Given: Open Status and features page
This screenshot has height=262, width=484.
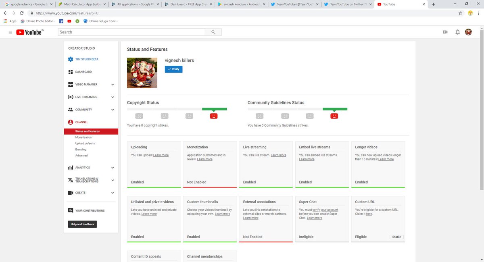Looking at the screenshot, I should 91,131.
